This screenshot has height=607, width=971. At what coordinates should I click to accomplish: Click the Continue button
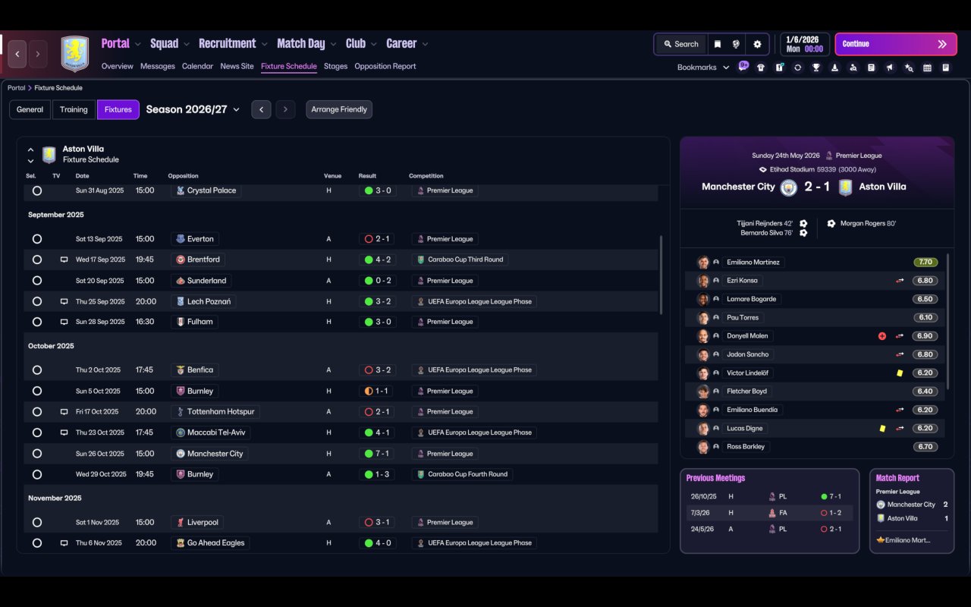(x=896, y=44)
